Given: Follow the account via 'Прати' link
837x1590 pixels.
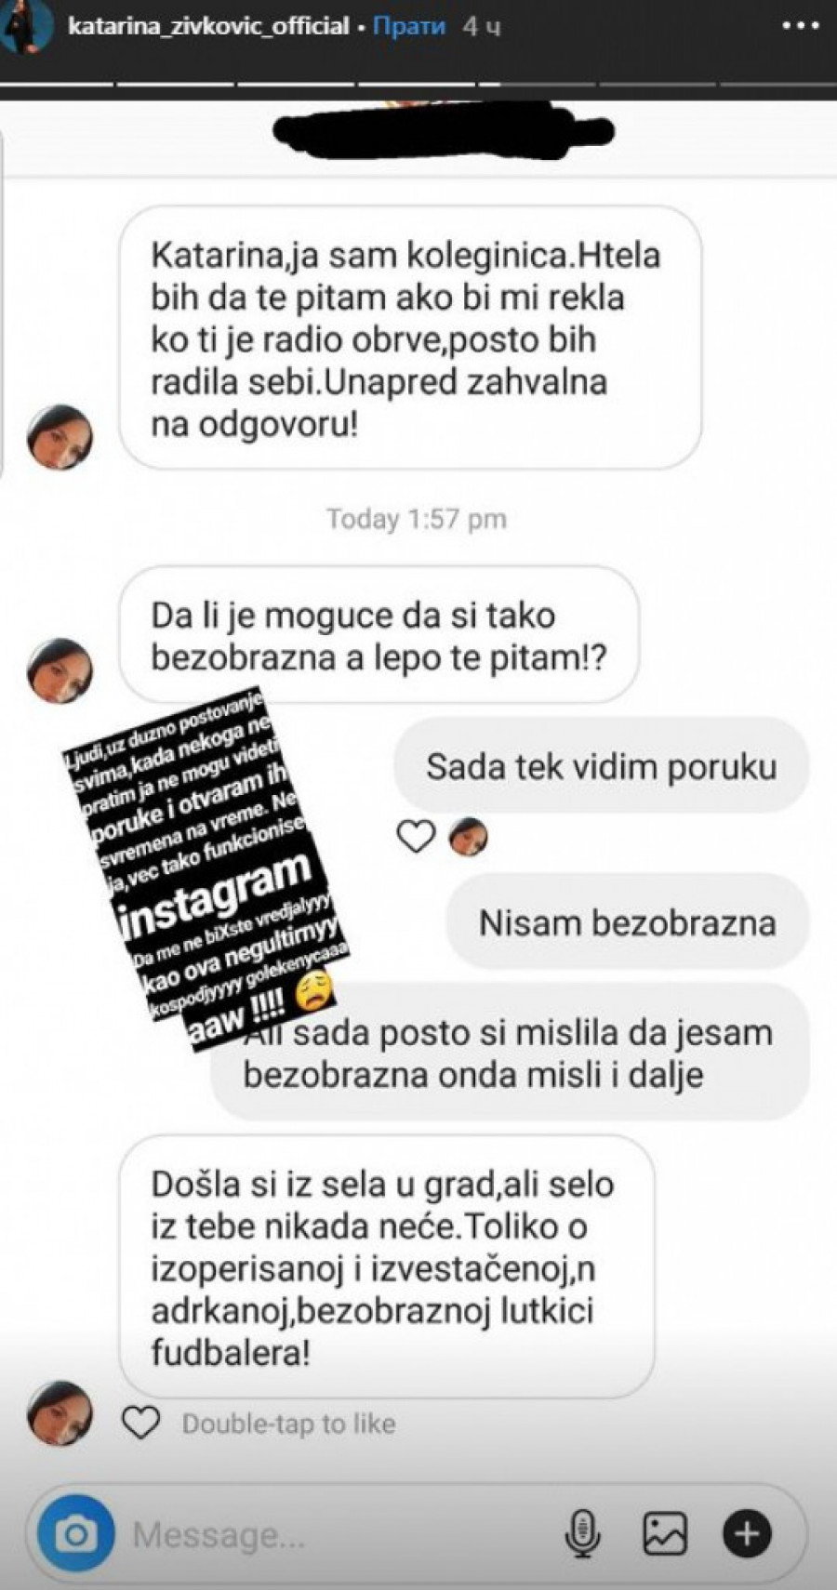Looking at the screenshot, I should 407,26.
